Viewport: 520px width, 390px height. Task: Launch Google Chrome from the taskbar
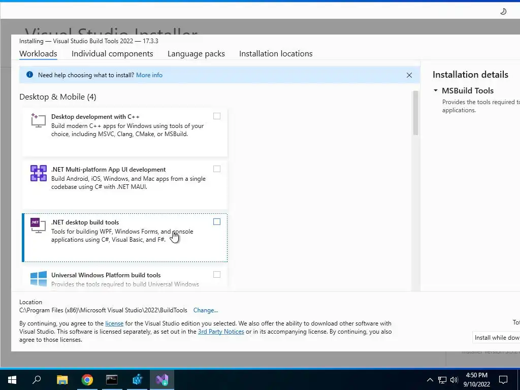click(x=87, y=379)
